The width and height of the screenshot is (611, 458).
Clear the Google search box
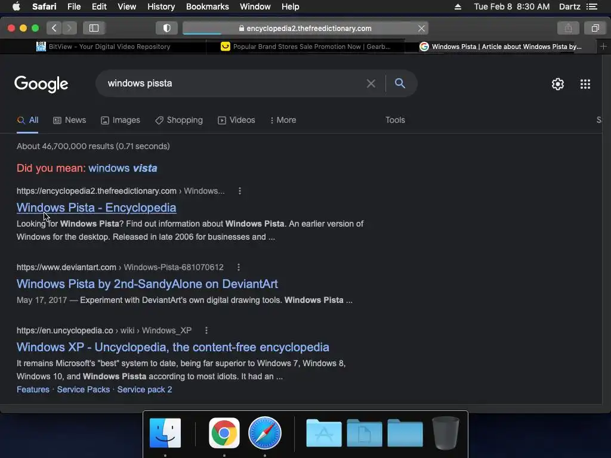click(x=371, y=83)
